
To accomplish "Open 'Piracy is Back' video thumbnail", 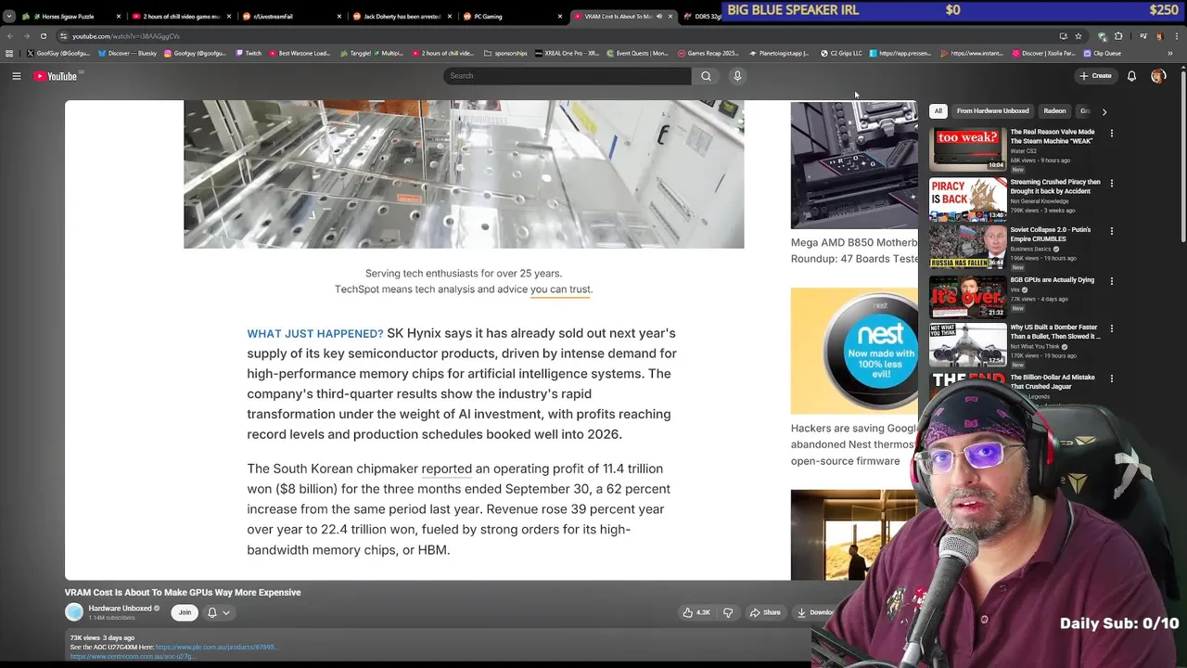I will point(967,199).
